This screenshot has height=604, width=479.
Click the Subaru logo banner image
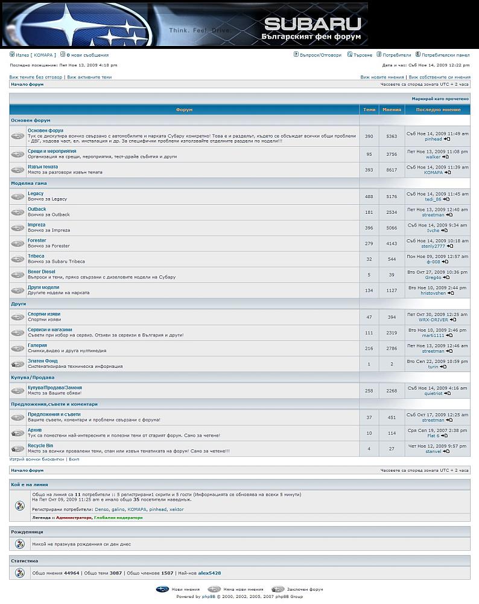[185, 24]
